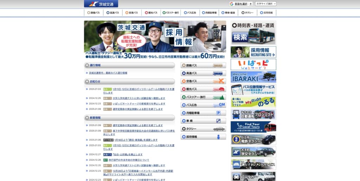The height and width of the screenshot is (181, 360).
Task: Open 路線バス in the top navigation
Action: click(94, 13)
